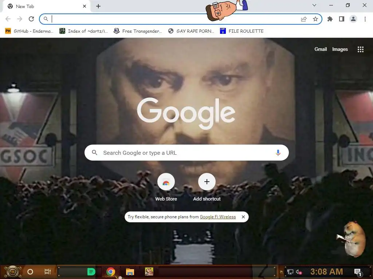Screen dimensions: 373x279
Task: Go back with the browser back arrow
Action: [8, 19]
